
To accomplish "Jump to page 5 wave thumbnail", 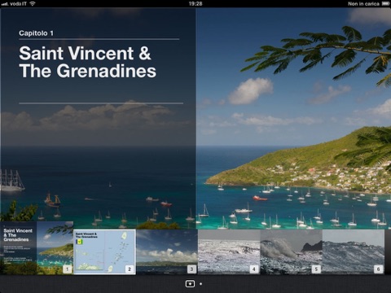I will pyautogui.click(x=291, y=252).
